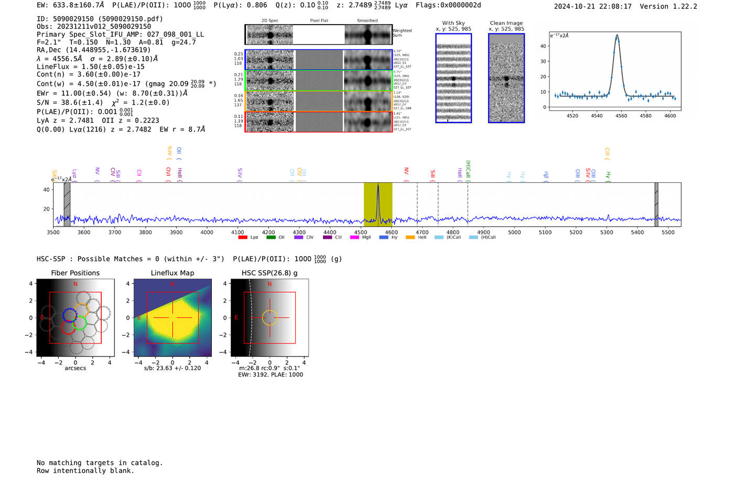This screenshot has width=734, height=499.
Task: Select the black-framed Weighted Sum spectrum strip
Action: click(319, 35)
